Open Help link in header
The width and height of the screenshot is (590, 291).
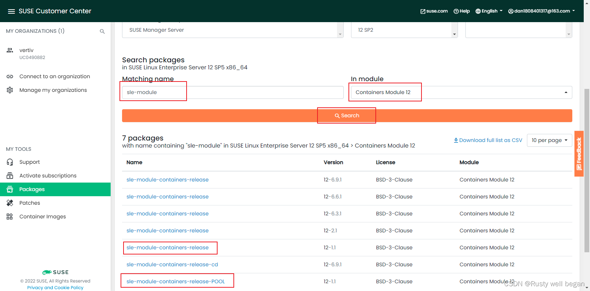(462, 11)
